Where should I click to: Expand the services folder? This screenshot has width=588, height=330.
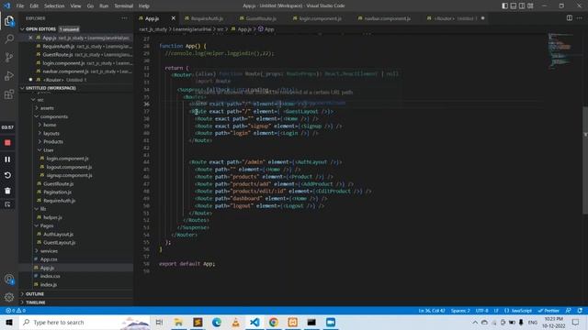tap(49, 251)
